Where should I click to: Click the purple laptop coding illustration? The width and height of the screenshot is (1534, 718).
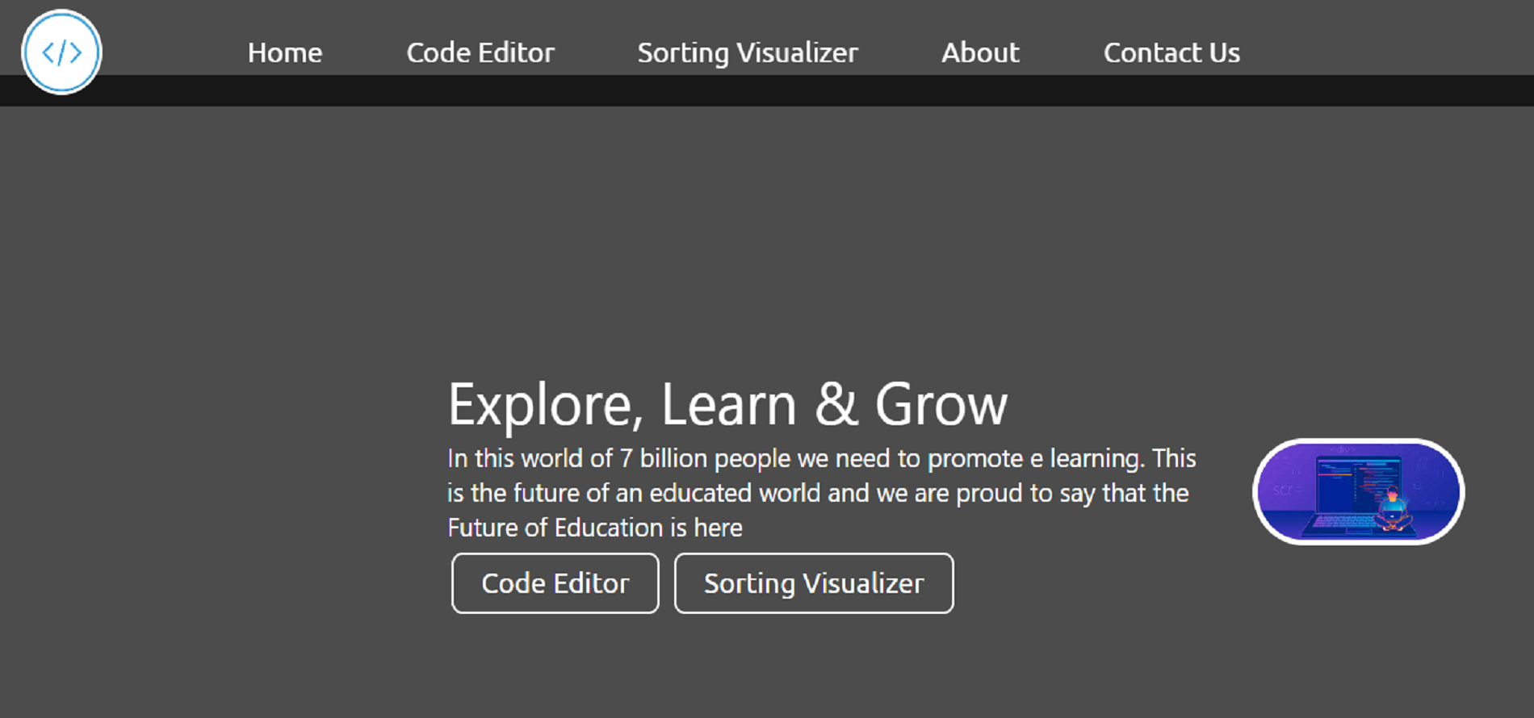click(x=1359, y=492)
